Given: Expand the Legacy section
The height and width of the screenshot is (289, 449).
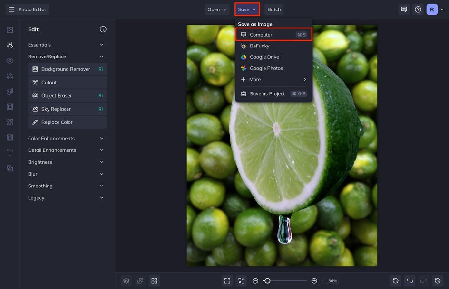Looking at the screenshot, I should click(66, 197).
